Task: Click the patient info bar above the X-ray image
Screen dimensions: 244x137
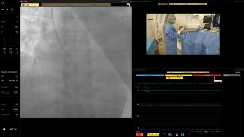Action: (76, 5)
